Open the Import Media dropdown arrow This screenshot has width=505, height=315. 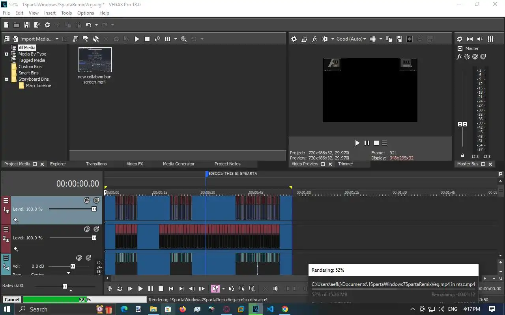pos(57,39)
